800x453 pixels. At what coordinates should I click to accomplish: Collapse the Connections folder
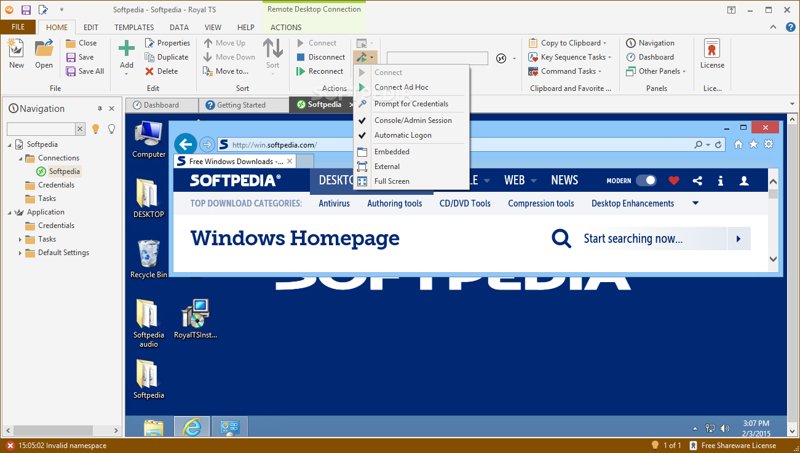20,158
